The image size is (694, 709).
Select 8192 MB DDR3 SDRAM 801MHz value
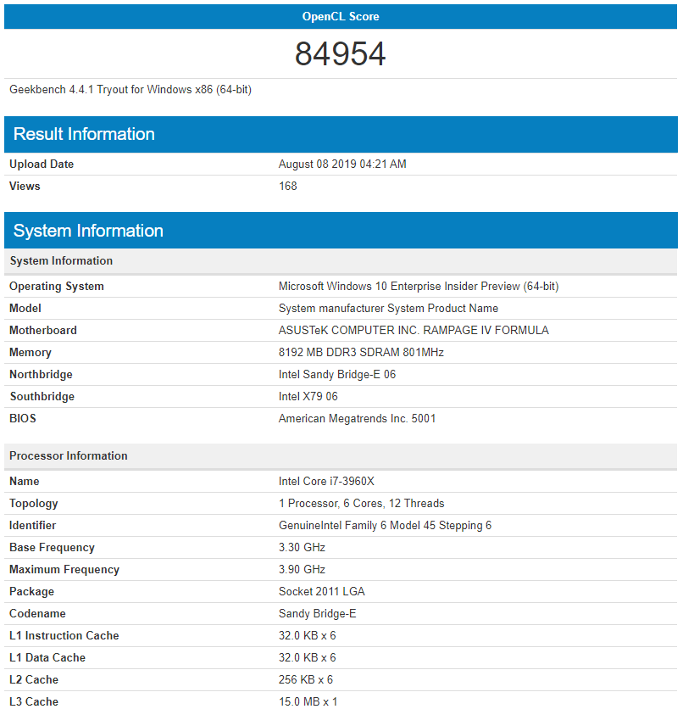click(361, 353)
